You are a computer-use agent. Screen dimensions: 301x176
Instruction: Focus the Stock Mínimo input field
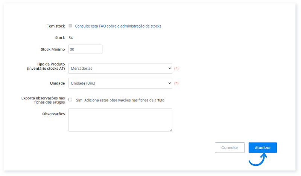85,49
